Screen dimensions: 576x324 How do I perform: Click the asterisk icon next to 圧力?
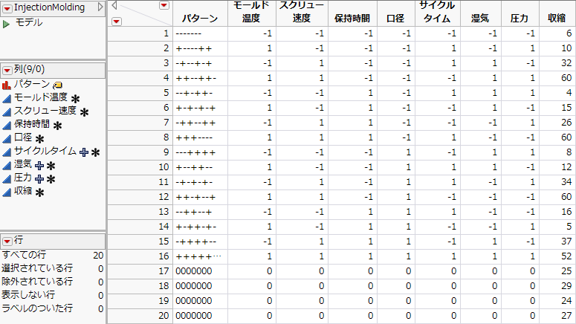click(x=51, y=179)
